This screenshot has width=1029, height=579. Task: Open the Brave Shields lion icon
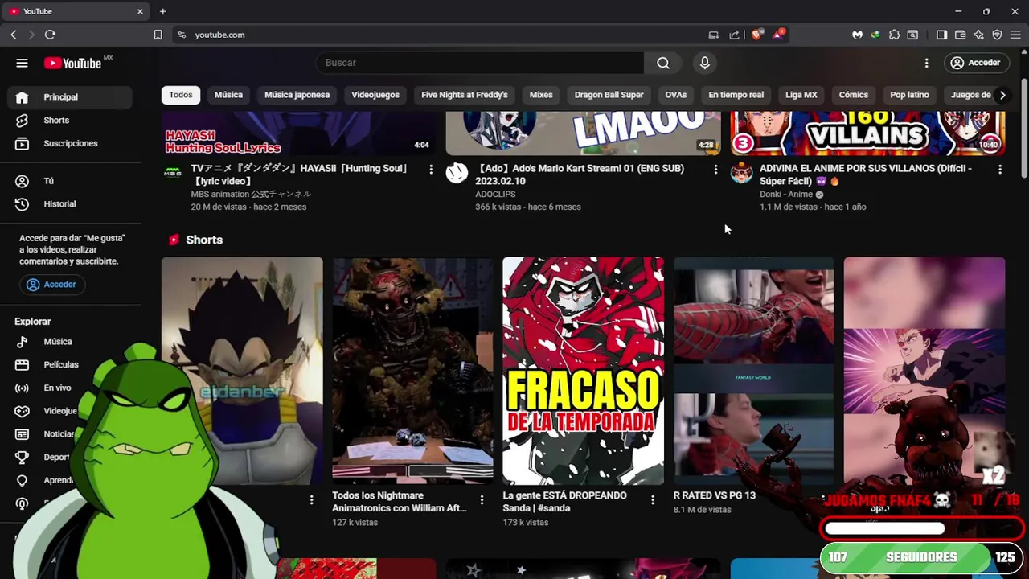click(756, 35)
